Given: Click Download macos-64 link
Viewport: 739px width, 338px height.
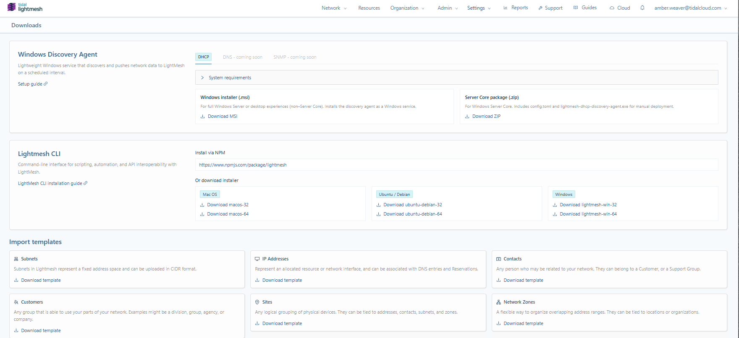Looking at the screenshot, I should point(228,214).
